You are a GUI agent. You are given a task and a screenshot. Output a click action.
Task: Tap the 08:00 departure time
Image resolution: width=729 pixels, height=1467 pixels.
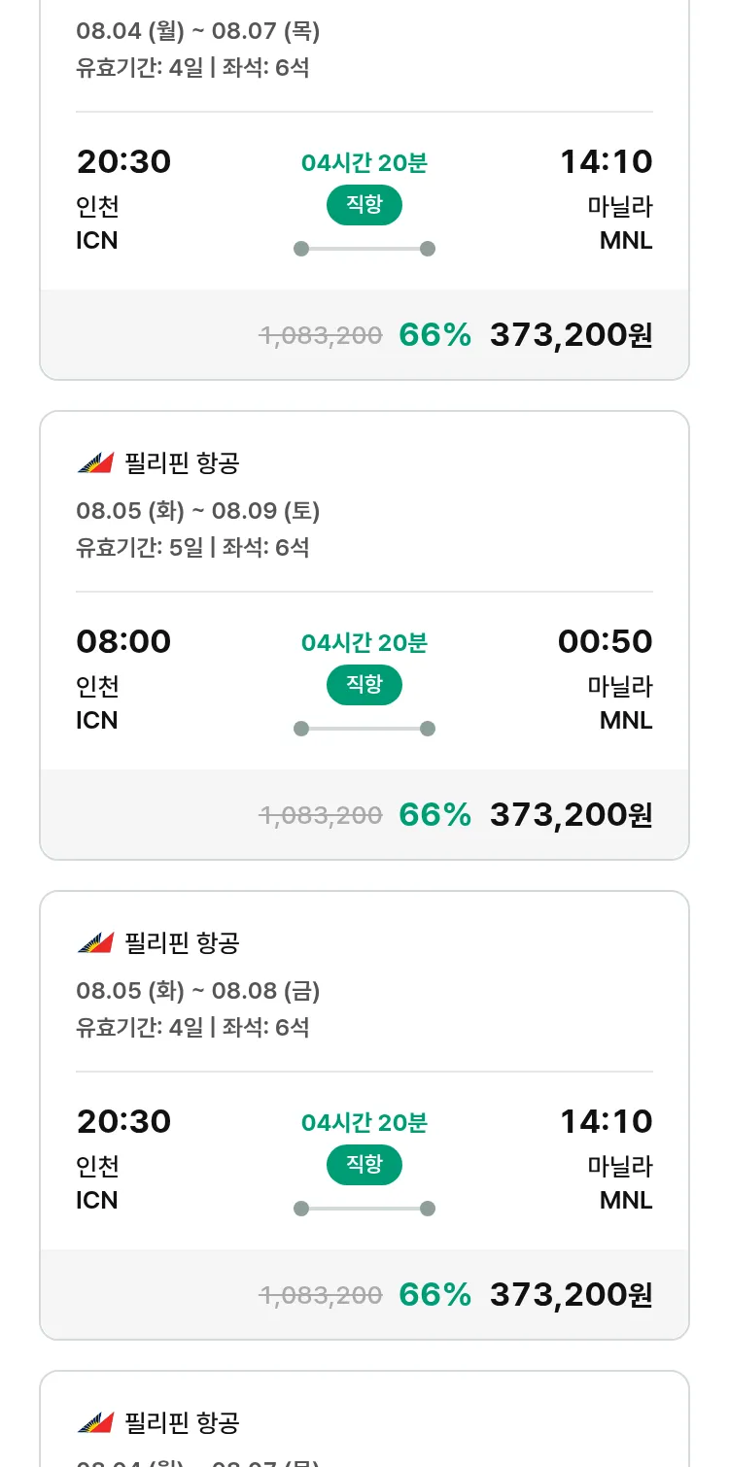123,641
